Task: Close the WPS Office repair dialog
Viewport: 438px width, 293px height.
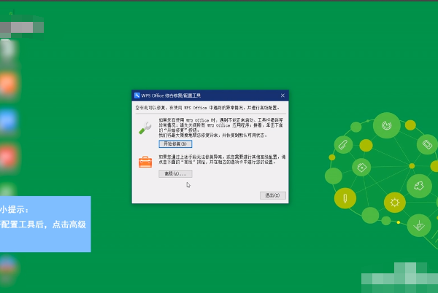Action: coord(283,95)
